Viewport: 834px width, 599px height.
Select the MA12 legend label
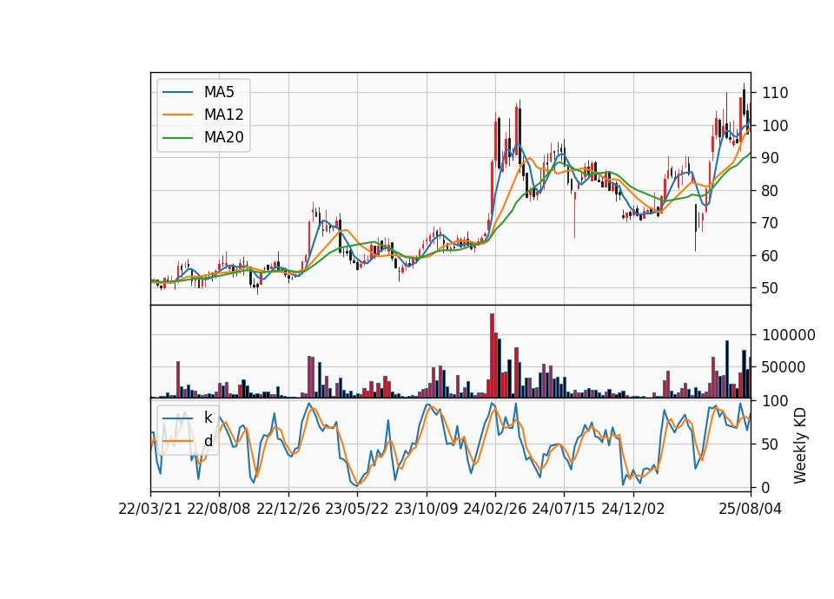[223, 115]
